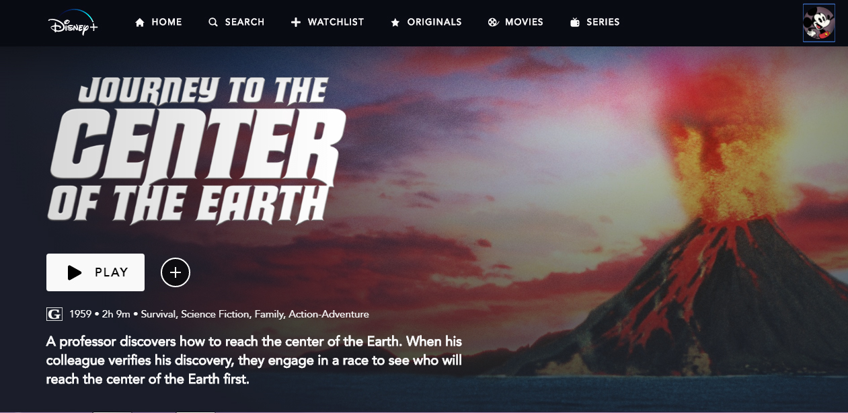
Task: Click the PLAY button
Action: coord(95,272)
